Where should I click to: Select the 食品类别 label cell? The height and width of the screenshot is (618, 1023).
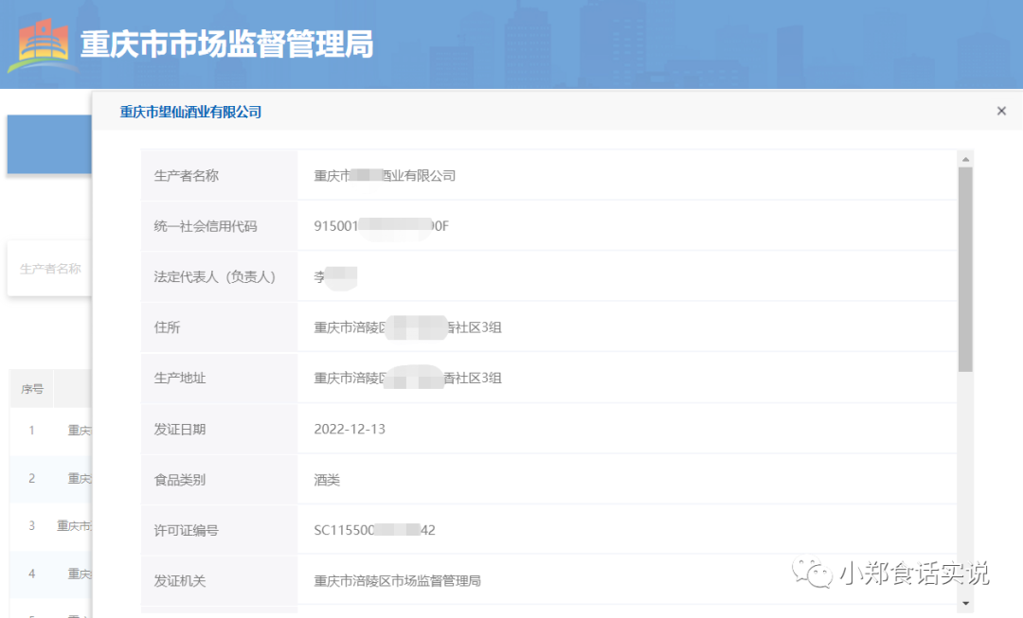point(219,480)
